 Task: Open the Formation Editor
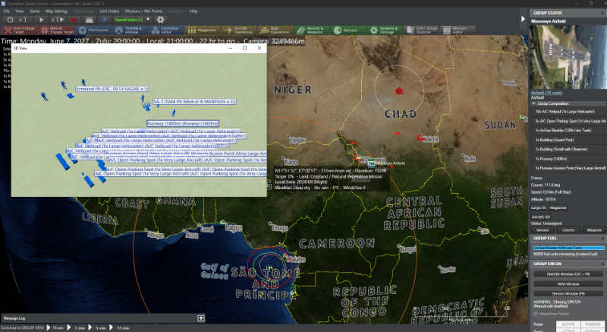(x=166, y=30)
